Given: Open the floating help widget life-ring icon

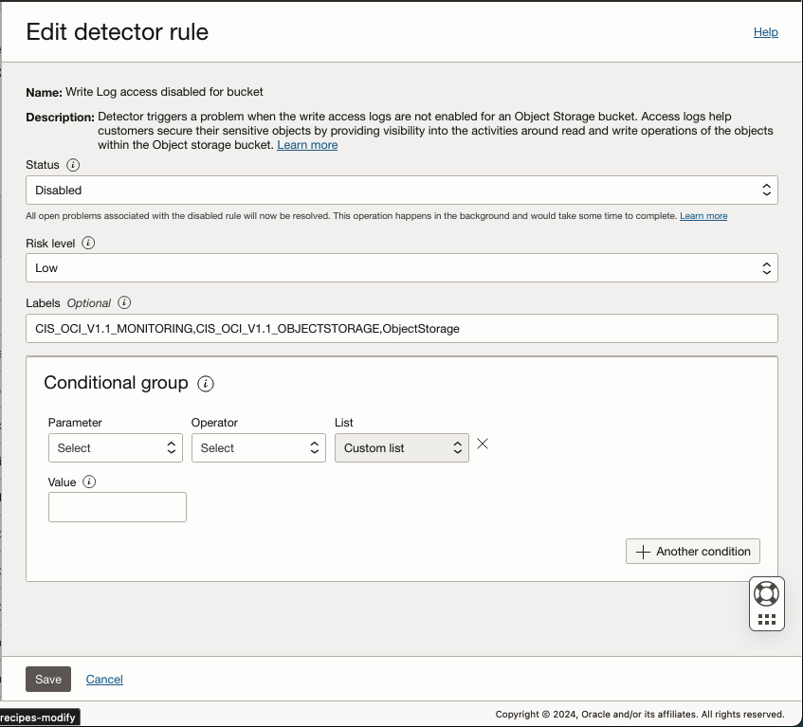Looking at the screenshot, I should (766, 595).
